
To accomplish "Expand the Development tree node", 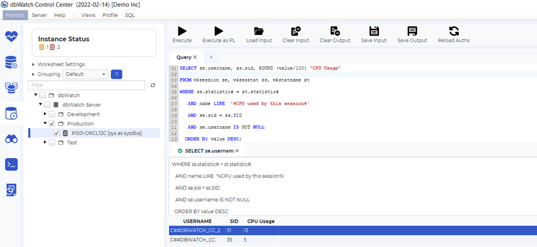I will pos(45,114).
